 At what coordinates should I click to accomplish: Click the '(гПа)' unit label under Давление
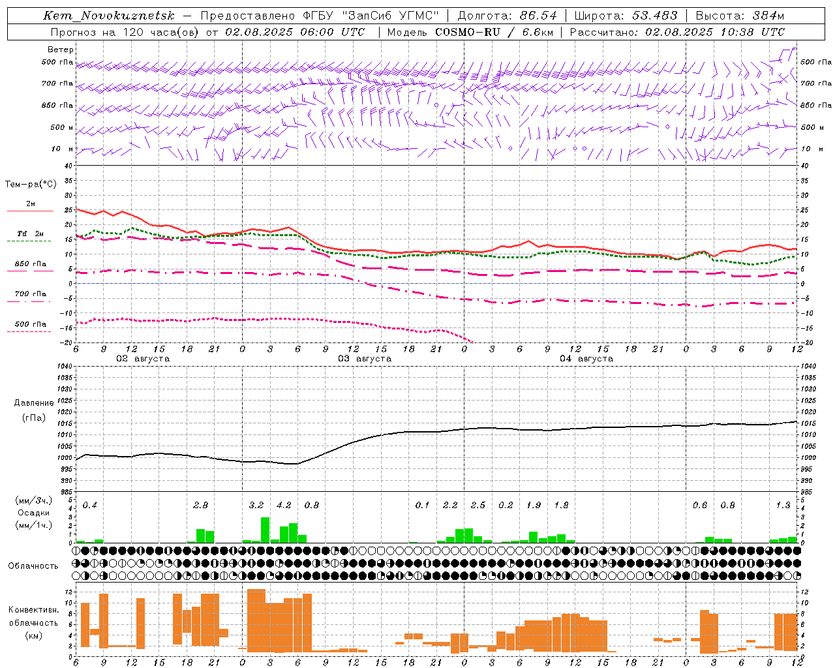pos(34,418)
